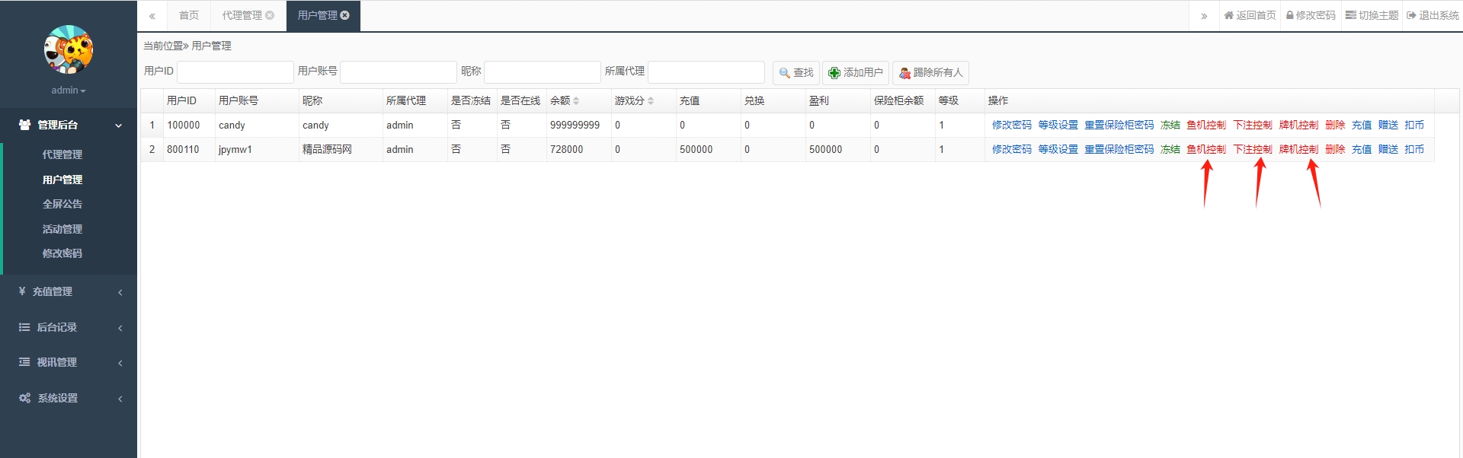Open the admin account dropdown
1463x458 pixels.
tap(69, 91)
